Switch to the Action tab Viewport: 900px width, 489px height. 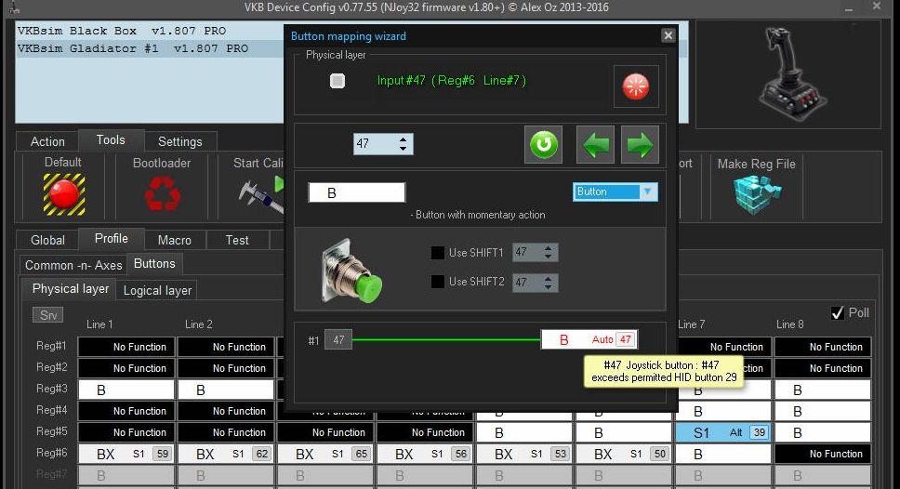pos(47,141)
